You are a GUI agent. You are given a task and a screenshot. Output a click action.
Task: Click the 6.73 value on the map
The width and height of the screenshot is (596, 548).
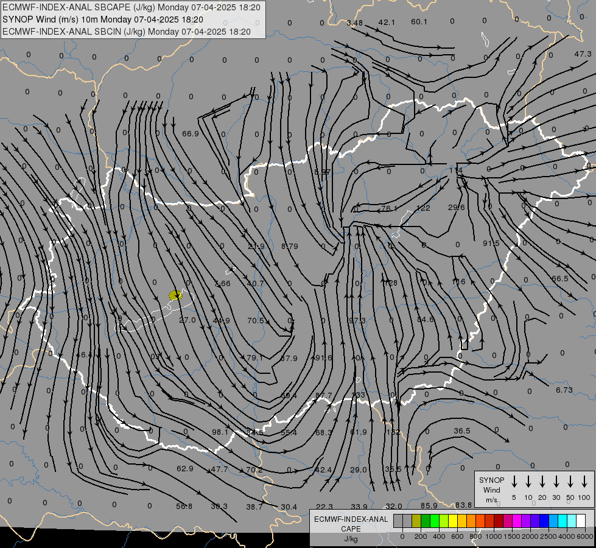coord(564,390)
